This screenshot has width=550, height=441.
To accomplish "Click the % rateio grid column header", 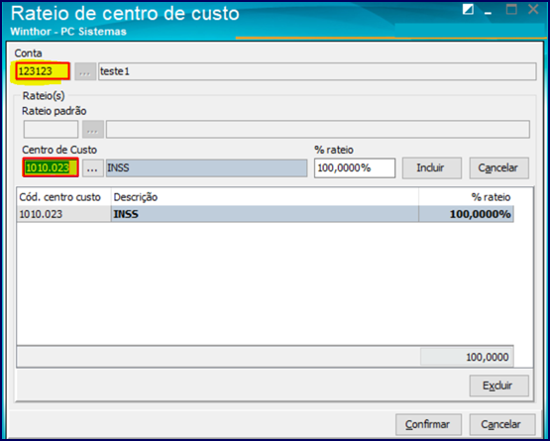I will point(466,197).
